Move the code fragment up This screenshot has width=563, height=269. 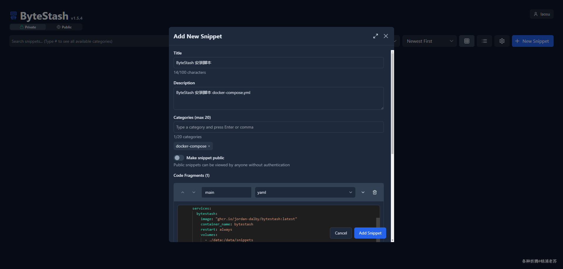[x=183, y=192]
